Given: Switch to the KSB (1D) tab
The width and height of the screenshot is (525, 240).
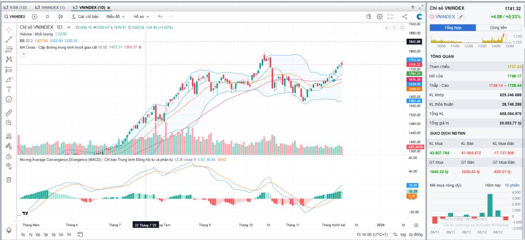Looking at the screenshot, I should click(x=15, y=7).
